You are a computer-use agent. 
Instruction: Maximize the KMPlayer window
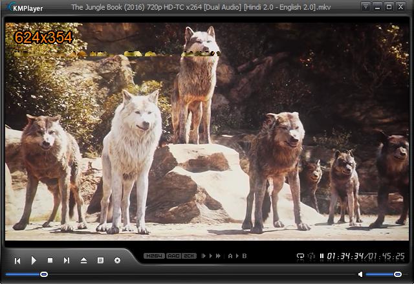(x=389, y=7)
